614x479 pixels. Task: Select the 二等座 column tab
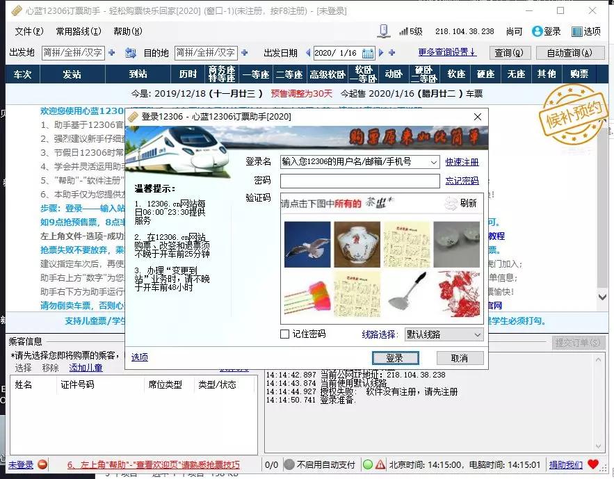click(x=290, y=74)
